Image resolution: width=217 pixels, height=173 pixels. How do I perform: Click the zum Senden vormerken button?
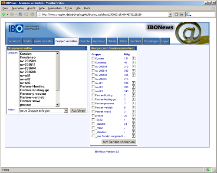(118, 142)
